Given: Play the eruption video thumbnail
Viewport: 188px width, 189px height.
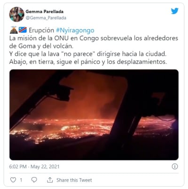Looking at the screenshot, I should click(x=94, y=115).
